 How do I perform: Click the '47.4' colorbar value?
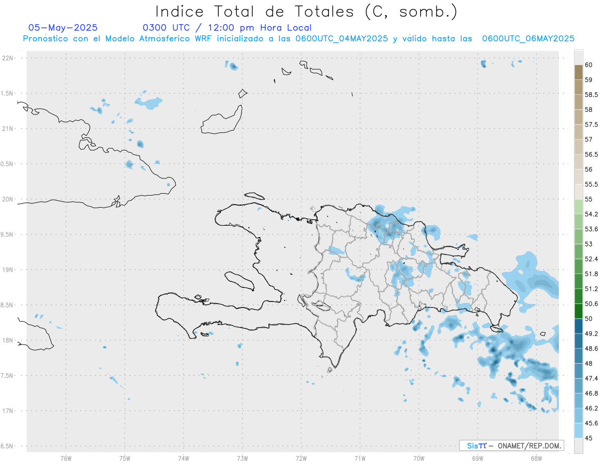pos(591,378)
